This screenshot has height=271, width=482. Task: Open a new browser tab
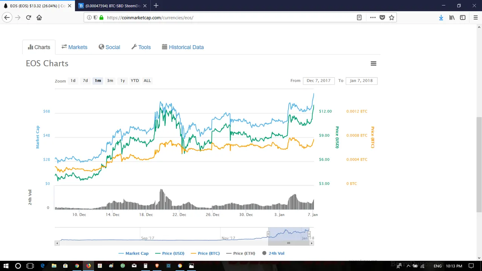click(x=156, y=6)
